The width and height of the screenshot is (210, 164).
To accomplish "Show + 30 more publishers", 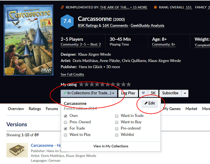I will pyautogui.click(x=112, y=67).
